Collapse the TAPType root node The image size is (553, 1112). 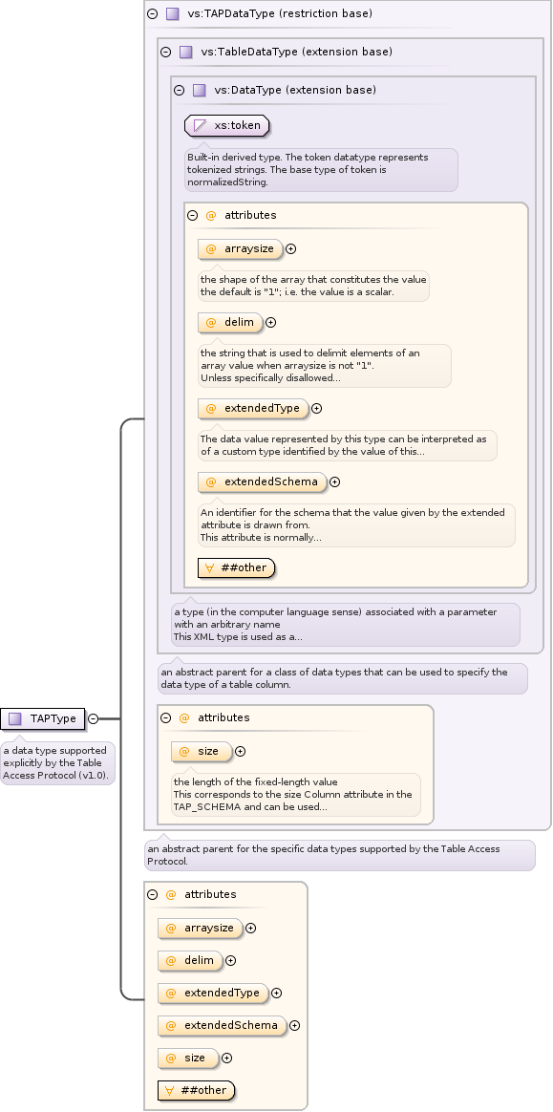point(93,718)
